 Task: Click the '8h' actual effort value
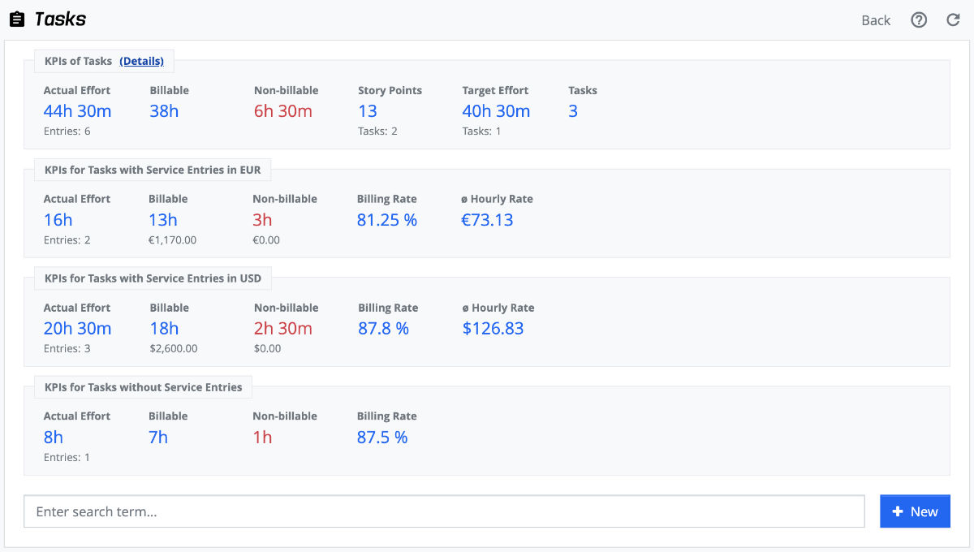tap(54, 438)
